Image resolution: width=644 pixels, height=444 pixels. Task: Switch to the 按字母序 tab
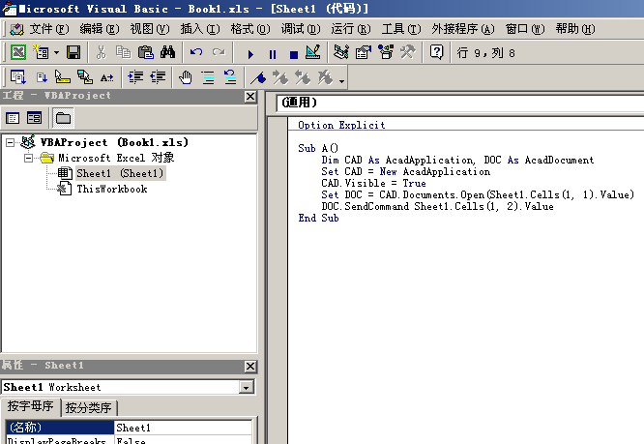tap(30, 406)
